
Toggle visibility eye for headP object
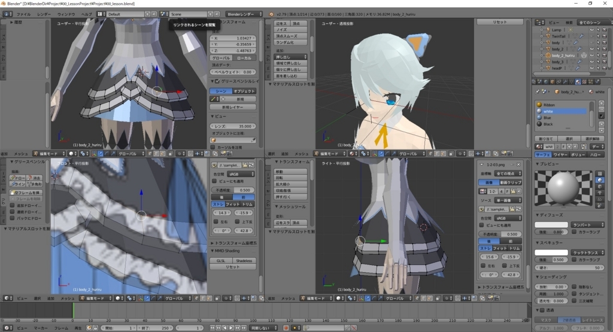591,68
